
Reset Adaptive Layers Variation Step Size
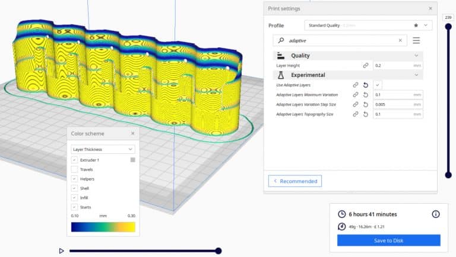click(x=366, y=104)
